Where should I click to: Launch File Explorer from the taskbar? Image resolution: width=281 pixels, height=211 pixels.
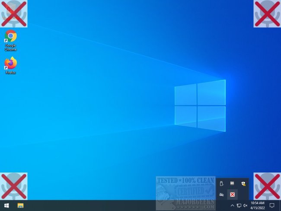(20, 205)
